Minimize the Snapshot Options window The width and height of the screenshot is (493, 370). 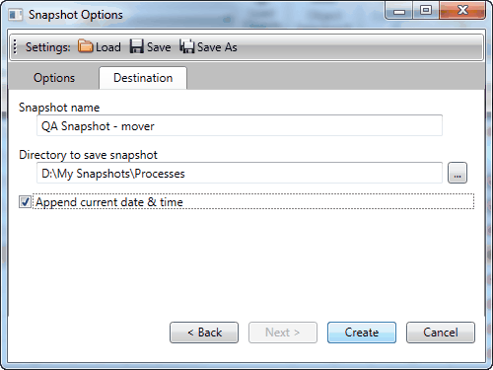click(399, 11)
